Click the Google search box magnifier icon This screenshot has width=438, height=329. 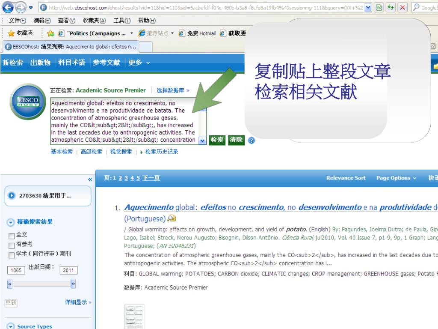pos(416,7)
